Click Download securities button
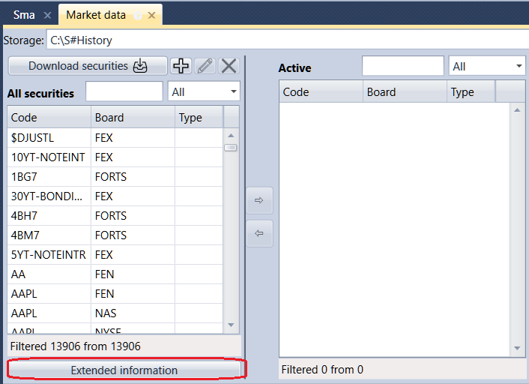529x384 pixels. click(x=88, y=66)
